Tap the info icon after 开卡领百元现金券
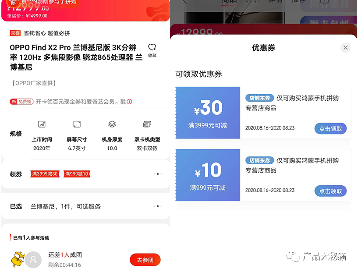Screen dimensions: 358x272 (x=129, y=102)
